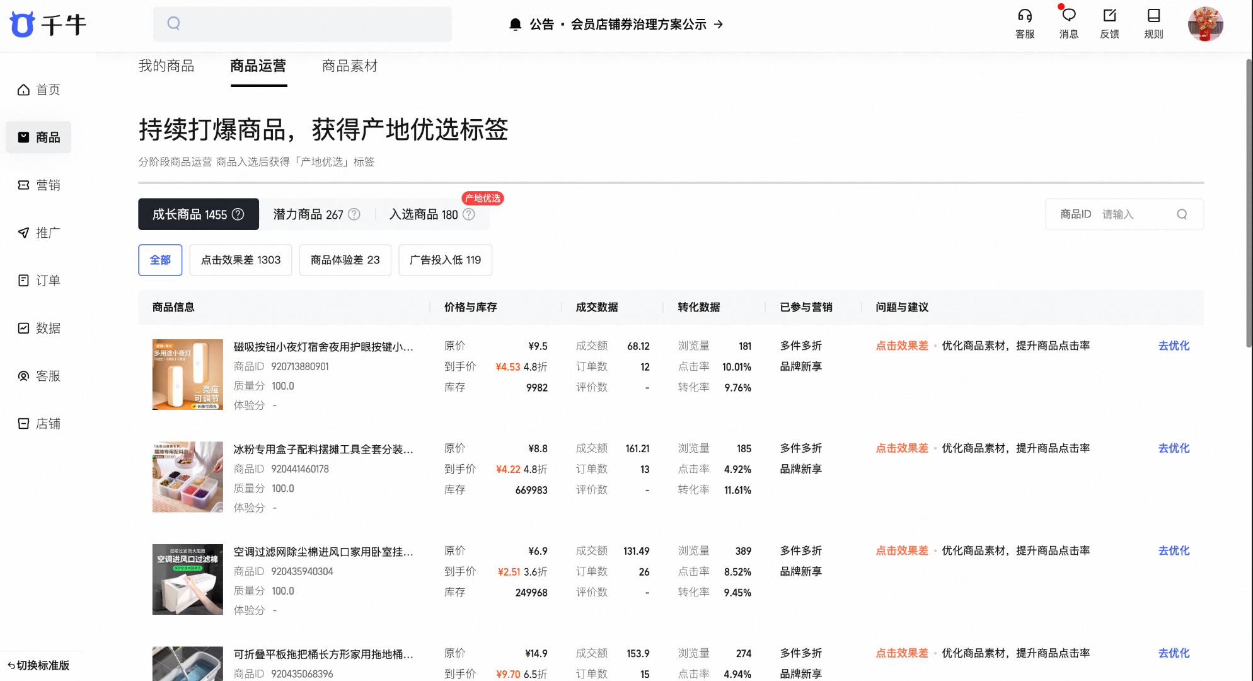Click the page vertical scrollbar

[x=1249, y=202]
